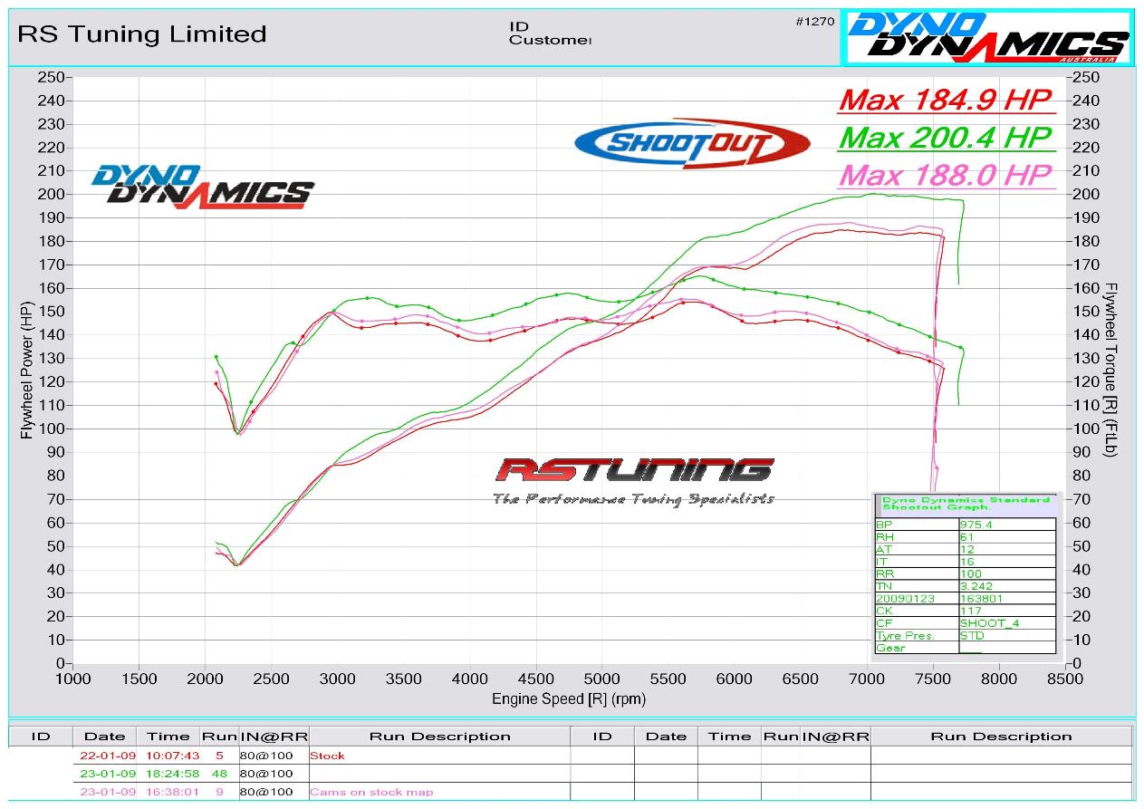Select the pink Max 188.0 HP label
The height and width of the screenshot is (809, 1144).
pyautogui.click(x=946, y=174)
